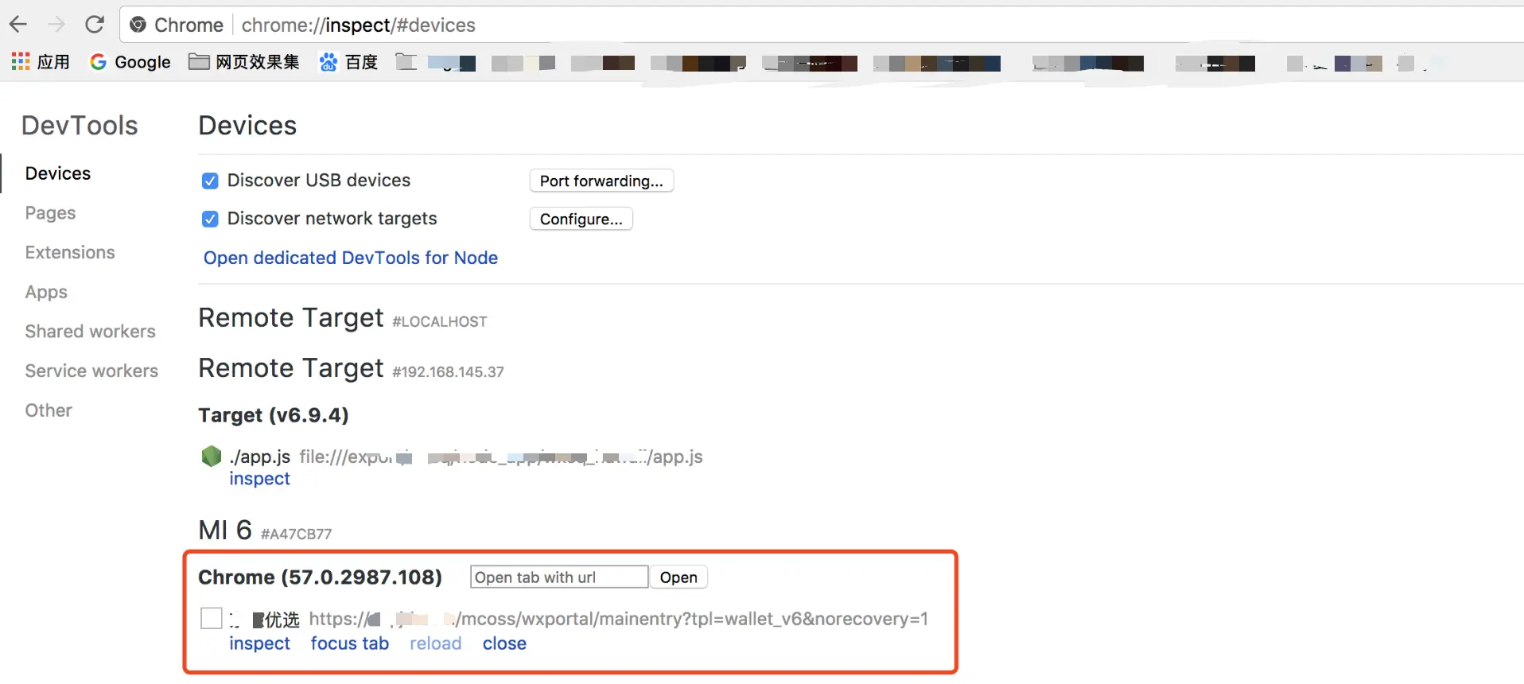Click the close link for the remote page
This screenshot has width=1524, height=684.
click(504, 643)
